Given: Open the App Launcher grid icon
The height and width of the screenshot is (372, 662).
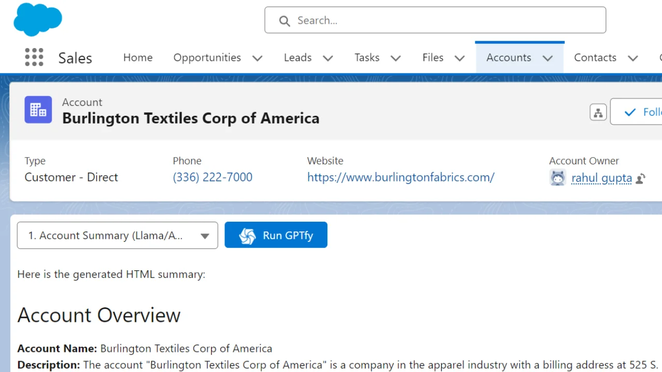Looking at the screenshot, I should (34, 57).
